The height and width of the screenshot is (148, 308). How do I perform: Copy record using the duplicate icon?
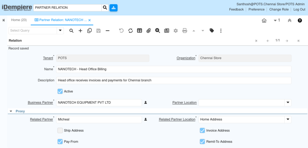click(89, 31)
